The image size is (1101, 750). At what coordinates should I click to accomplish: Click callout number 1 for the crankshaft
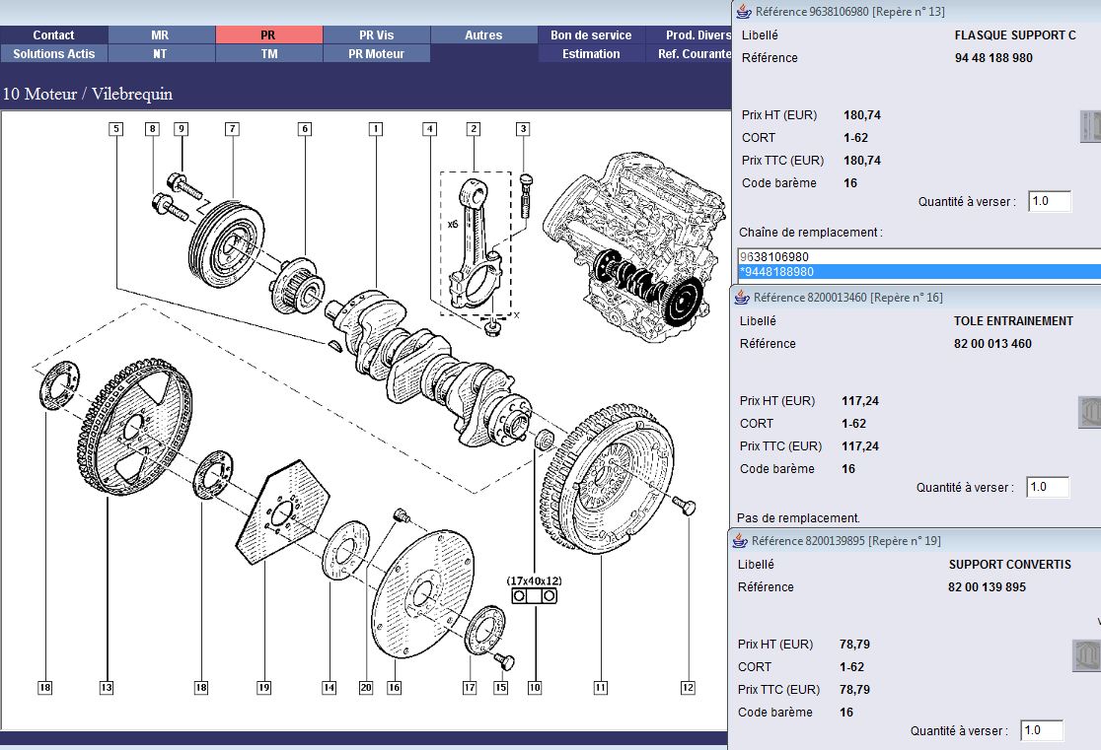click(375, 128)
